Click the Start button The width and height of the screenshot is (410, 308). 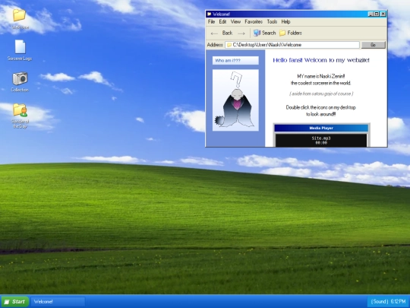(15, 302)
